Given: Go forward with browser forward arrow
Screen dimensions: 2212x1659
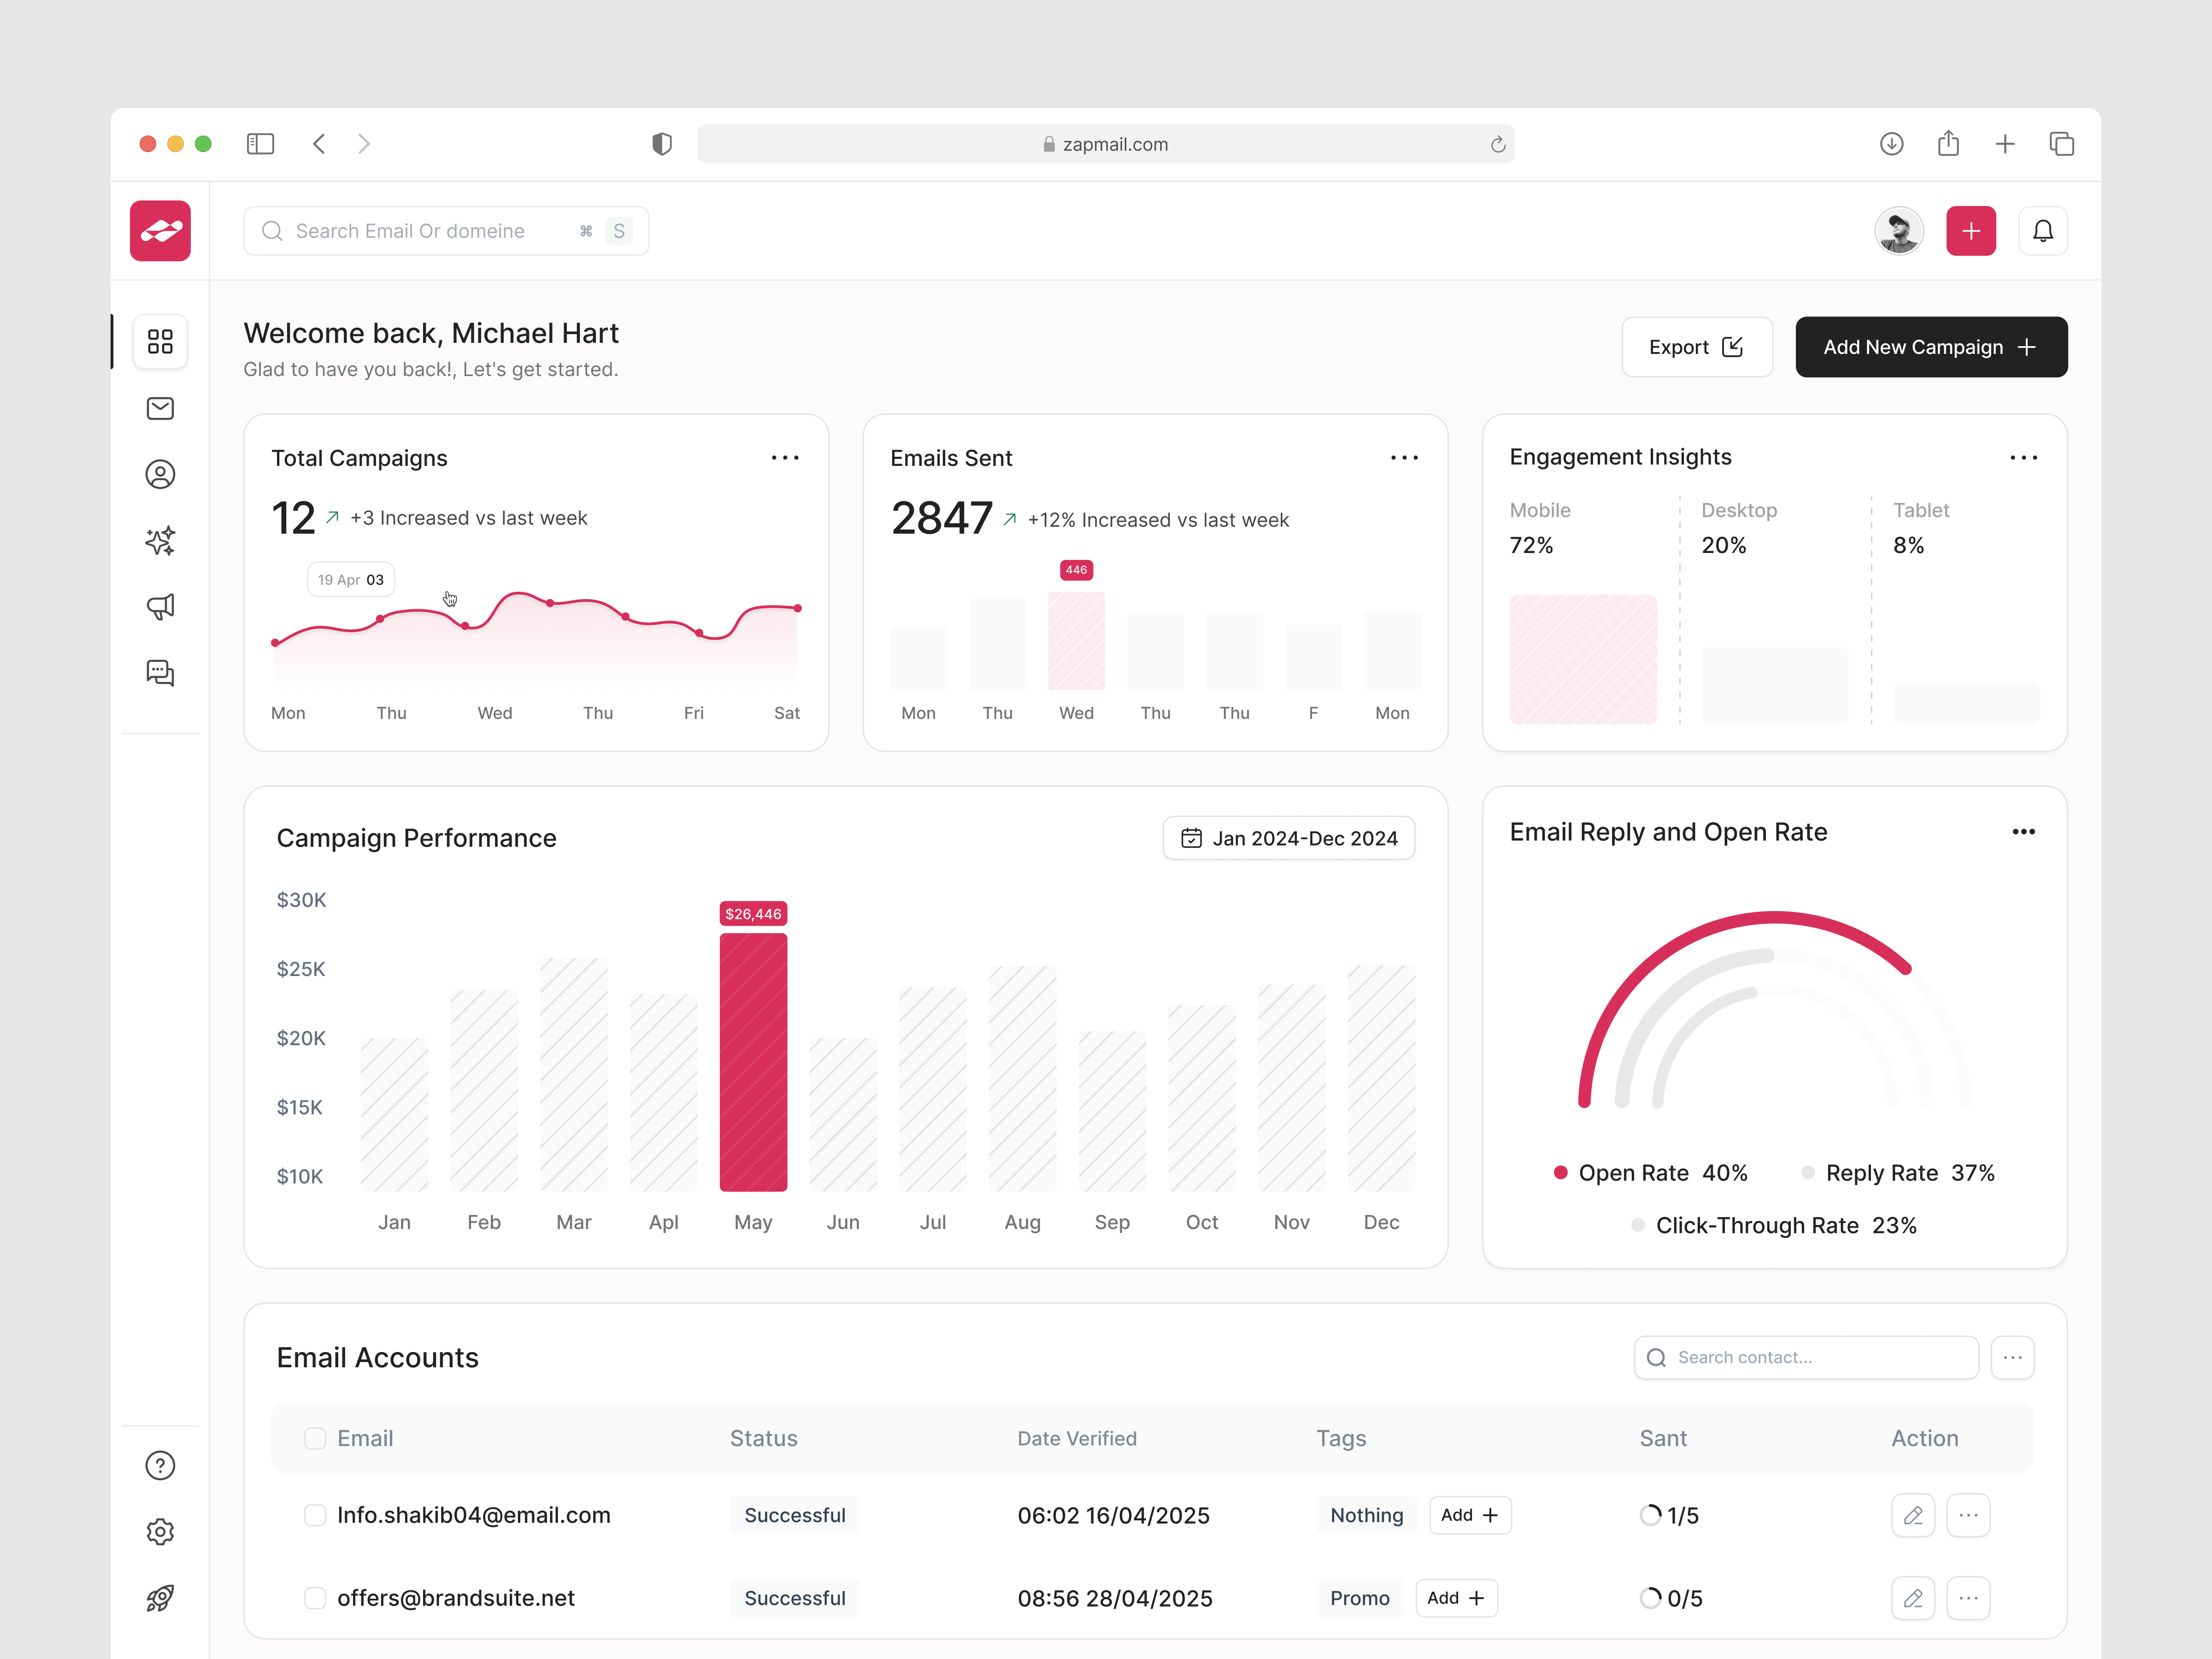Looking at the screenshot, I should click(x=364, y=144).
